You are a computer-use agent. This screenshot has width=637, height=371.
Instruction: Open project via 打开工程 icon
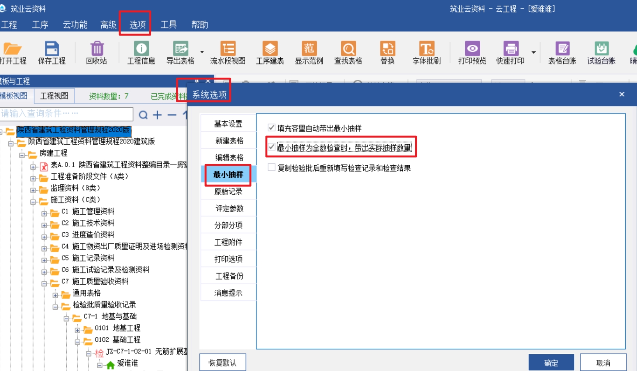pyautogui.click(x=12, y=53)
